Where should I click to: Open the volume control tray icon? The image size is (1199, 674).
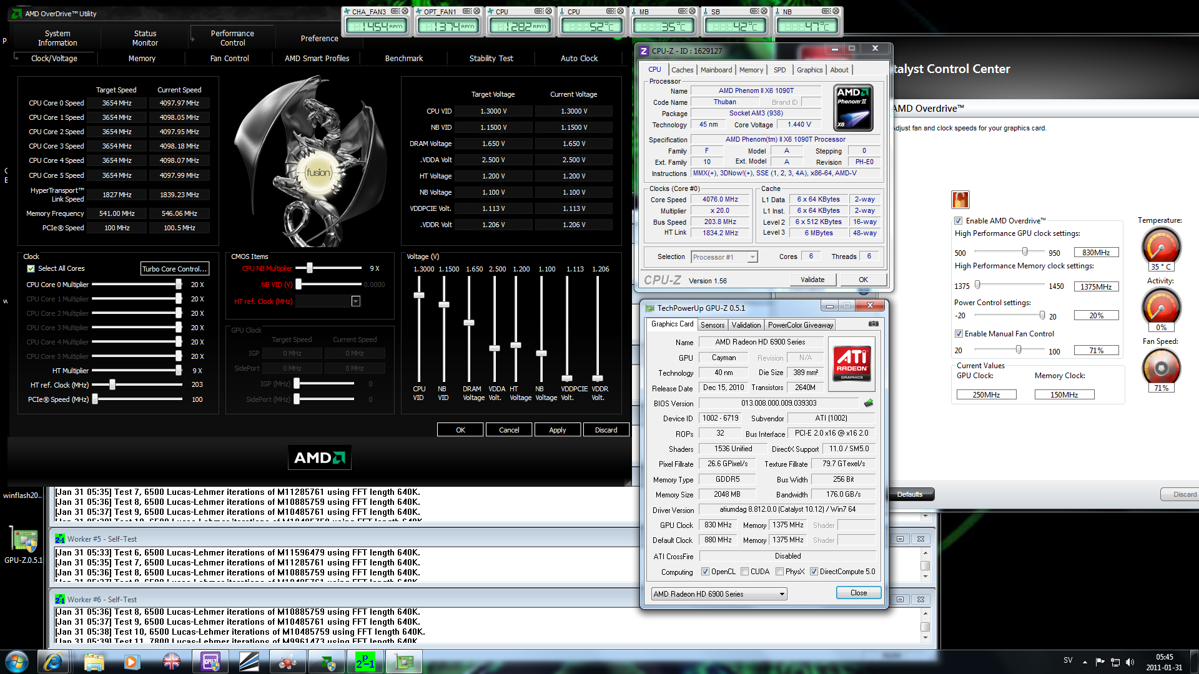coord(1130,662)
